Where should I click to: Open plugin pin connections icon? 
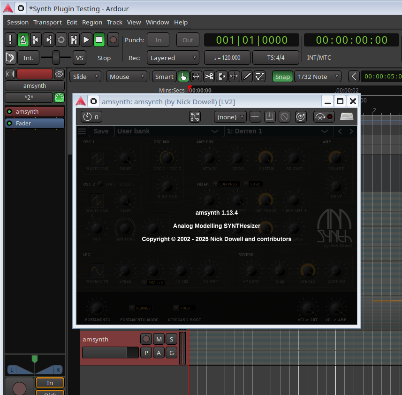point(195,117)
